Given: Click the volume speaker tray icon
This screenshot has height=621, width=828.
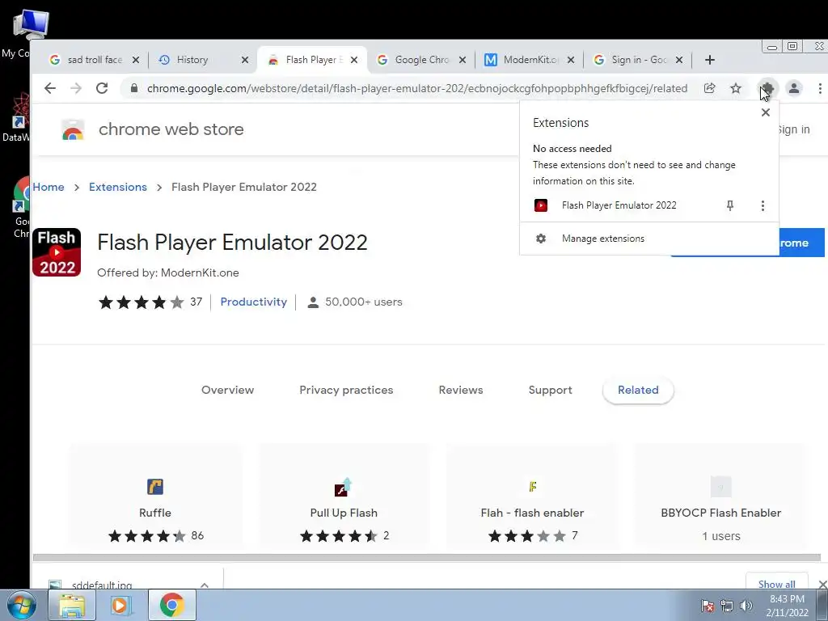Looking at the screenshot, I should tap(746, 606).
